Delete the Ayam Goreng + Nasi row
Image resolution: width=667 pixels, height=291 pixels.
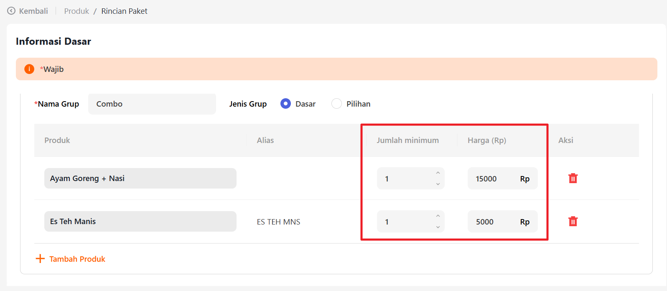[x=573, y=179]
